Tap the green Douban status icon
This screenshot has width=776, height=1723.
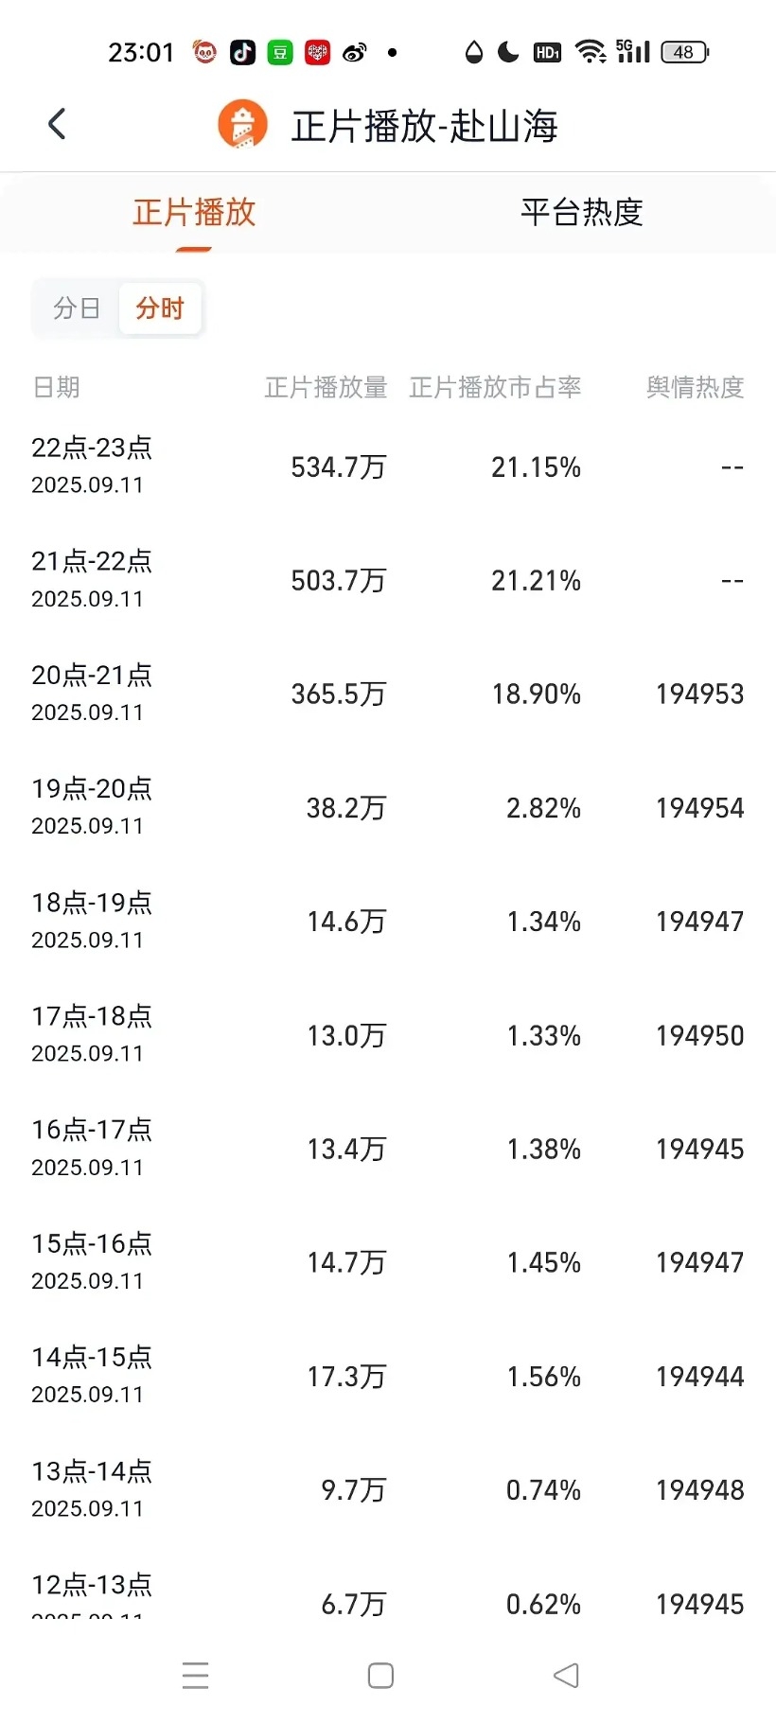point(280,52)
